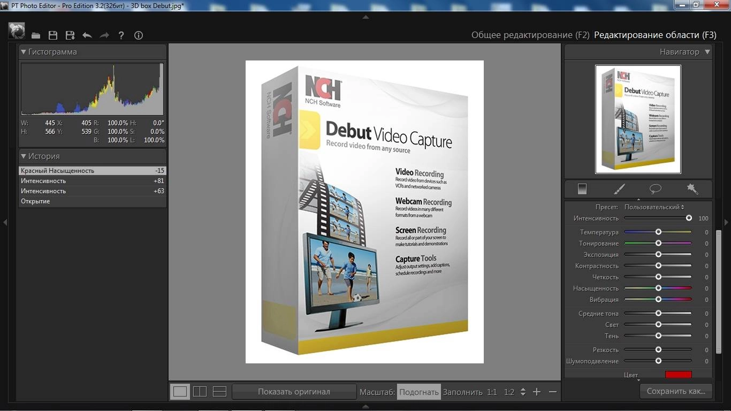731x411 pixels.
Task: Adjust the Температура slider
Action: coord(658,232)
